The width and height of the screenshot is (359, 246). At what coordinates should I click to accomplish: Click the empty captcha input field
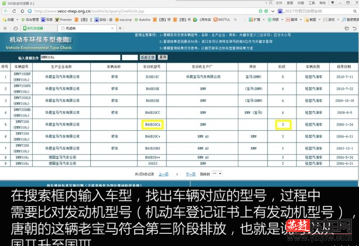(130, 57)
